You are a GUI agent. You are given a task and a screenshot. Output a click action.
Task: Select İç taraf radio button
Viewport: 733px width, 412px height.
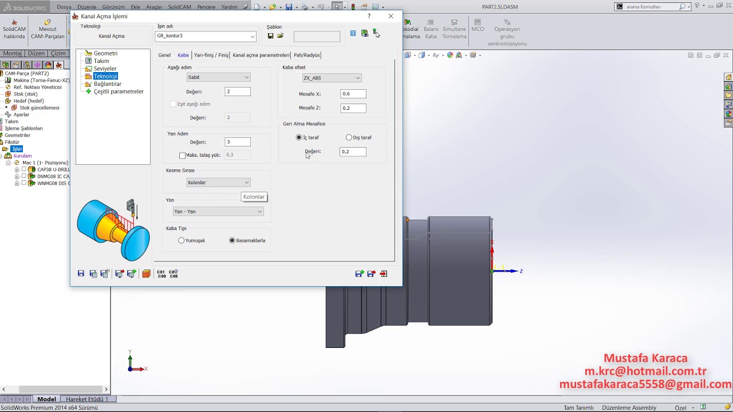click(299, 137)
